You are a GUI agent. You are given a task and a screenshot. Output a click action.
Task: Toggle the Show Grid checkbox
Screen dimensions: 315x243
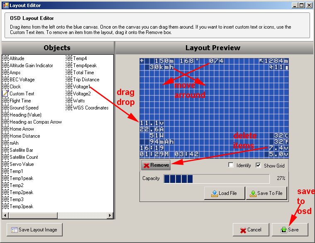coord(259,165)
